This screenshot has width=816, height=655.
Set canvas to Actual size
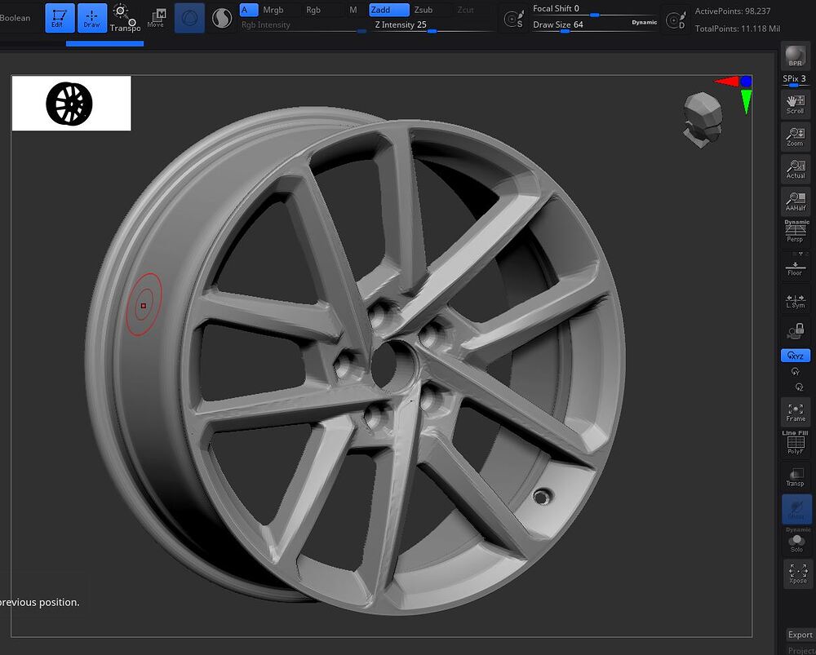[x=795, y=169]
